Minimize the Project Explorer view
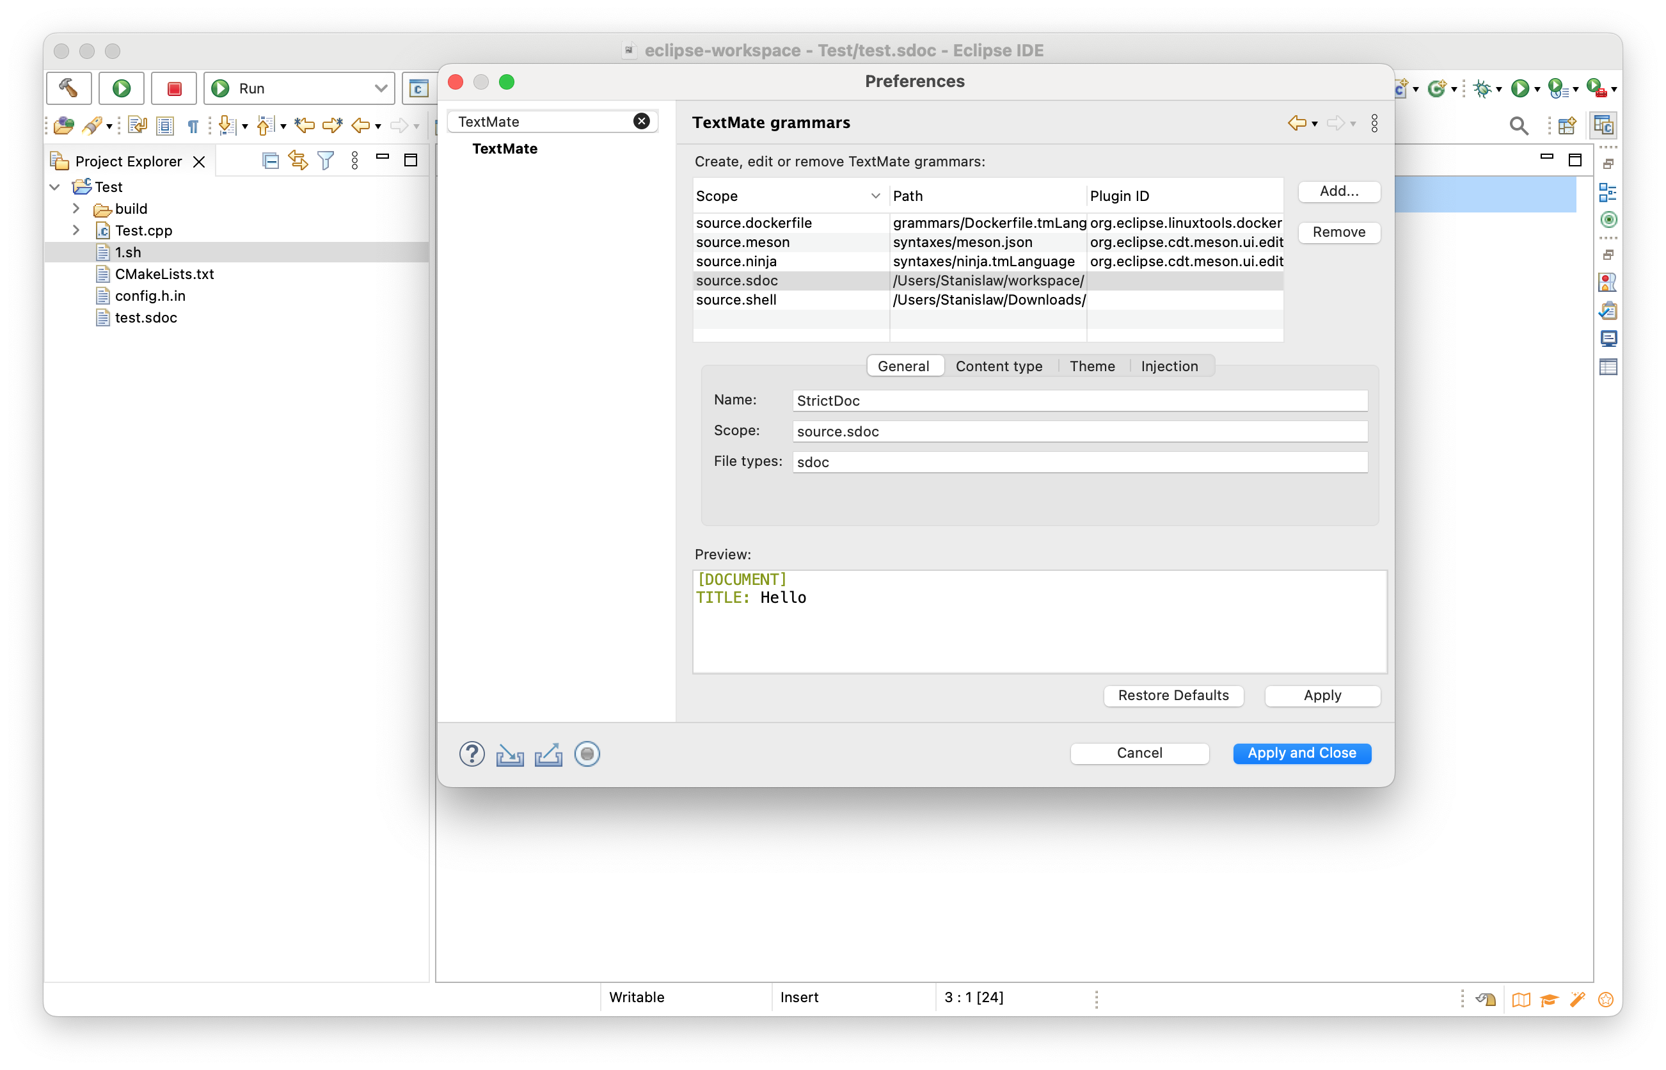1666x1070 pixels. [383, 157]
